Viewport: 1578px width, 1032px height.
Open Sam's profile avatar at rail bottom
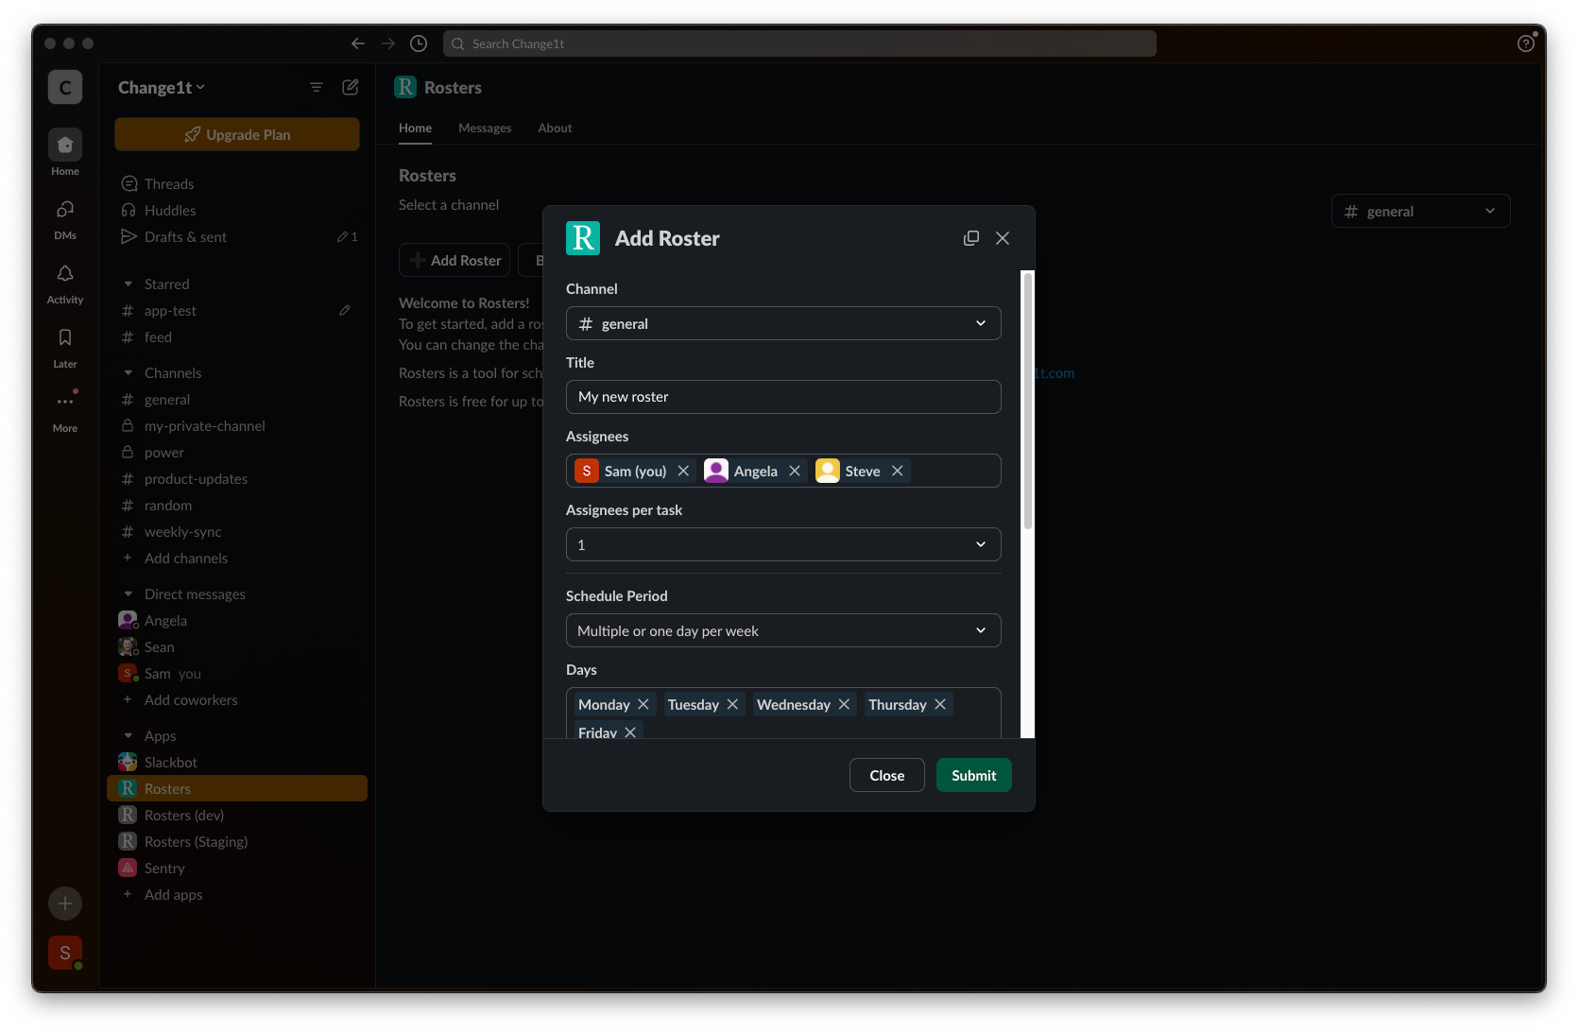[x=65, y=953]
